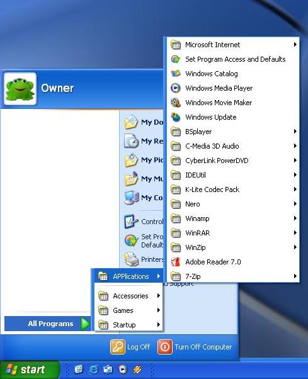Click the Windows Media Player icon in programs list
The image size is (308, 379).
tap(176, 88)
